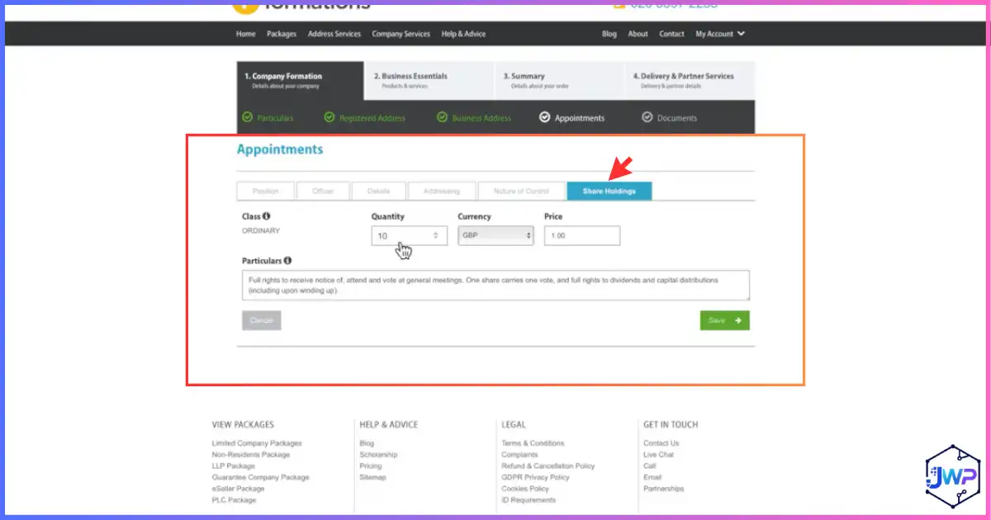Open the footer Blog link

(367, 443)
